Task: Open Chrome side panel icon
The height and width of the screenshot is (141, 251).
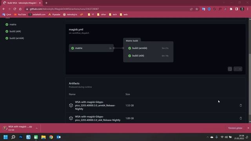Action: pyautogui.click(x=236, y=9)
